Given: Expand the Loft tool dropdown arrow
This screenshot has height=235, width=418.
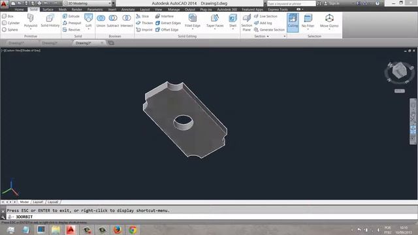Looking at the screenshot, I should click(x=89, y=29).
